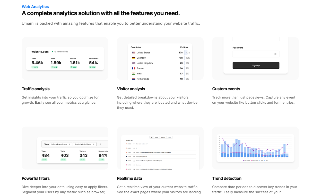Toggle password visibility eye icon
Image resolution: width=321 pixels, height=195 pixels.
pos(275,54)
